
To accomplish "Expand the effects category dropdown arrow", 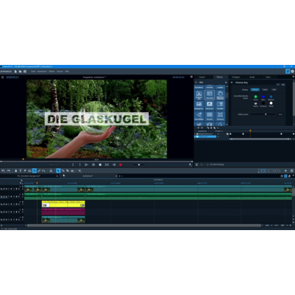I will pos(226,83).
